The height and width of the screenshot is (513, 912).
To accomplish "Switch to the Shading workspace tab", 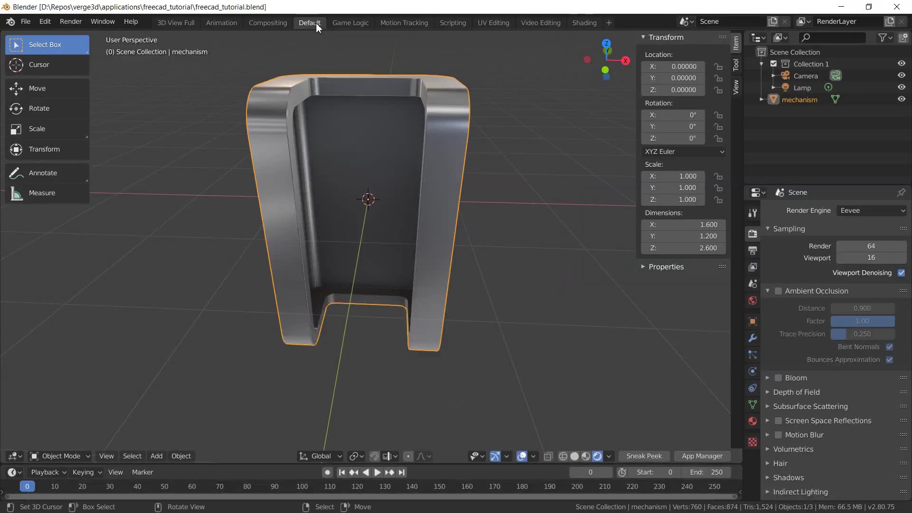I will pyautogui.click(x=584, y=22).
